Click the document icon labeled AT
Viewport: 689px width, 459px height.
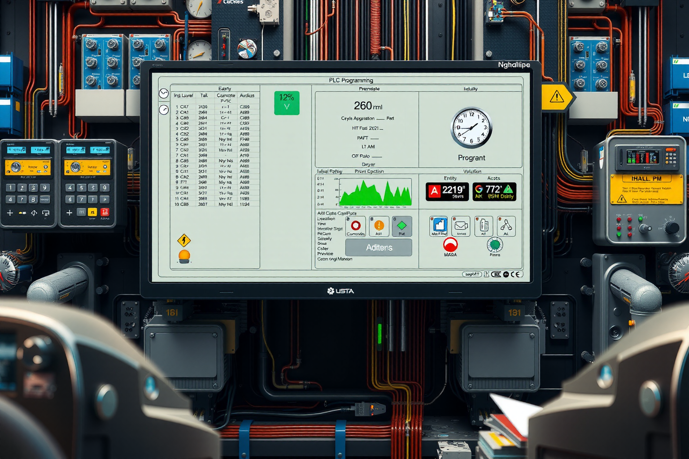[484, 226]
